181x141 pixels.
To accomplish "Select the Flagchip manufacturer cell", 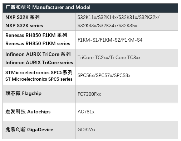I will [39, 94].
